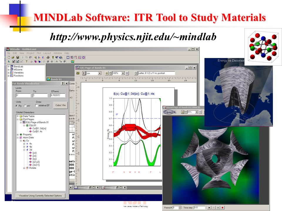Collapse the Plot Pages node

18,119
